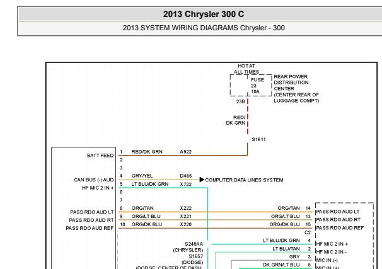Select the 'LT BLU/TAN' wire label
This screenshot has width=382, height=269.
point(286,249)
